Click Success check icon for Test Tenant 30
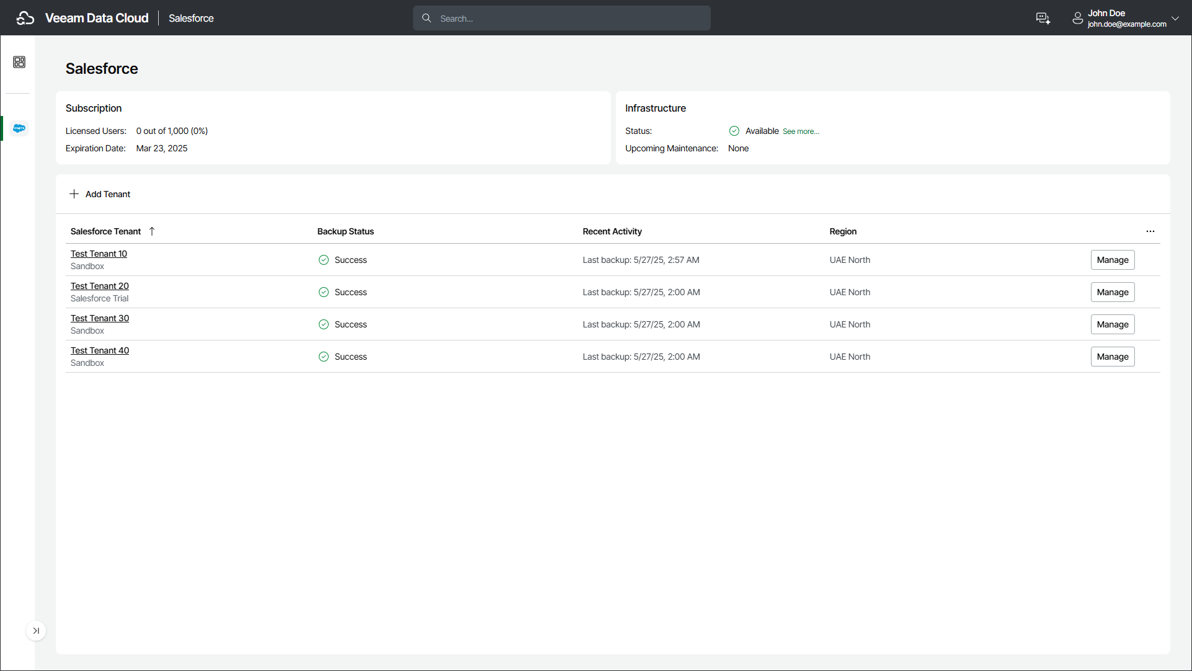Screen dimensions: 1192x671 tap(324, 324)
